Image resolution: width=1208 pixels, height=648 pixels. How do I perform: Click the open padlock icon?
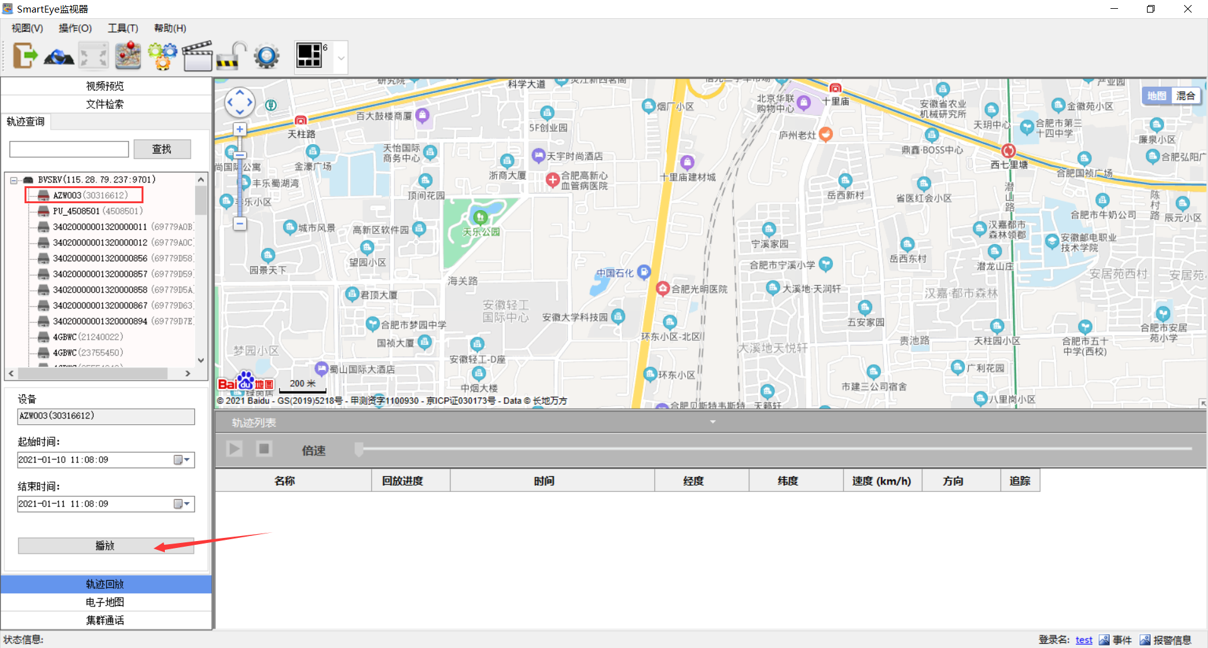(232, 56)
